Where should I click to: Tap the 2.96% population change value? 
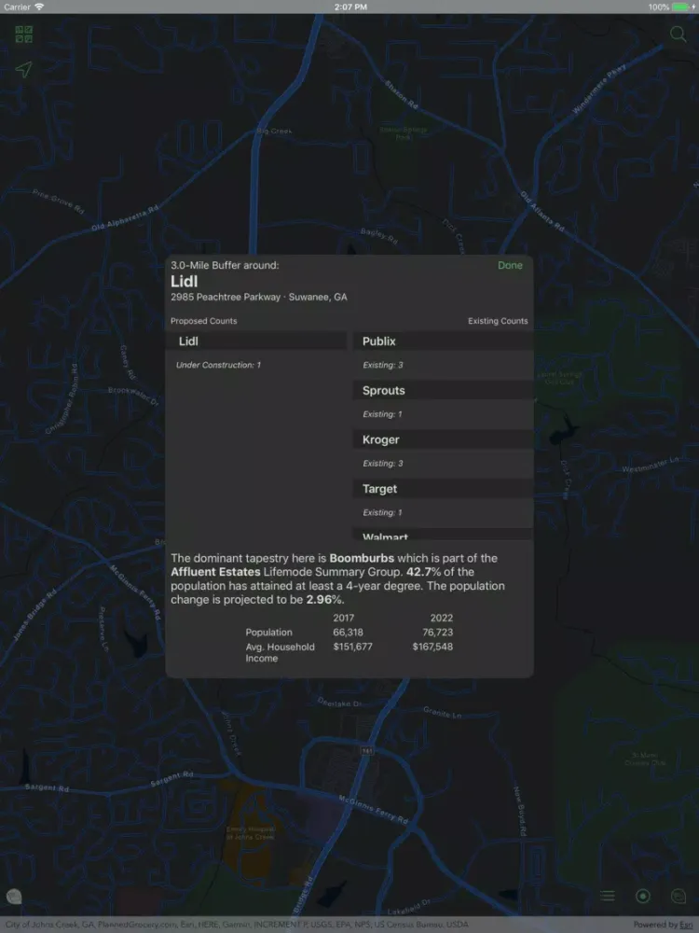[x=324, y=600]
